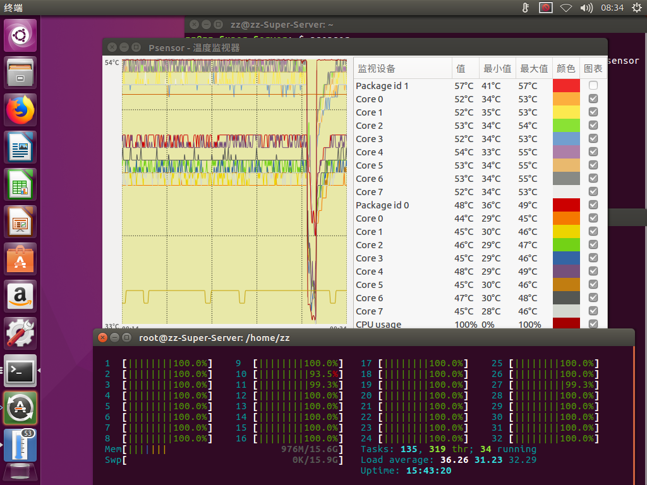647x485 pixels.
Task: Launch LibreOffice Calc from the dock
Action: tap(21, 186)
